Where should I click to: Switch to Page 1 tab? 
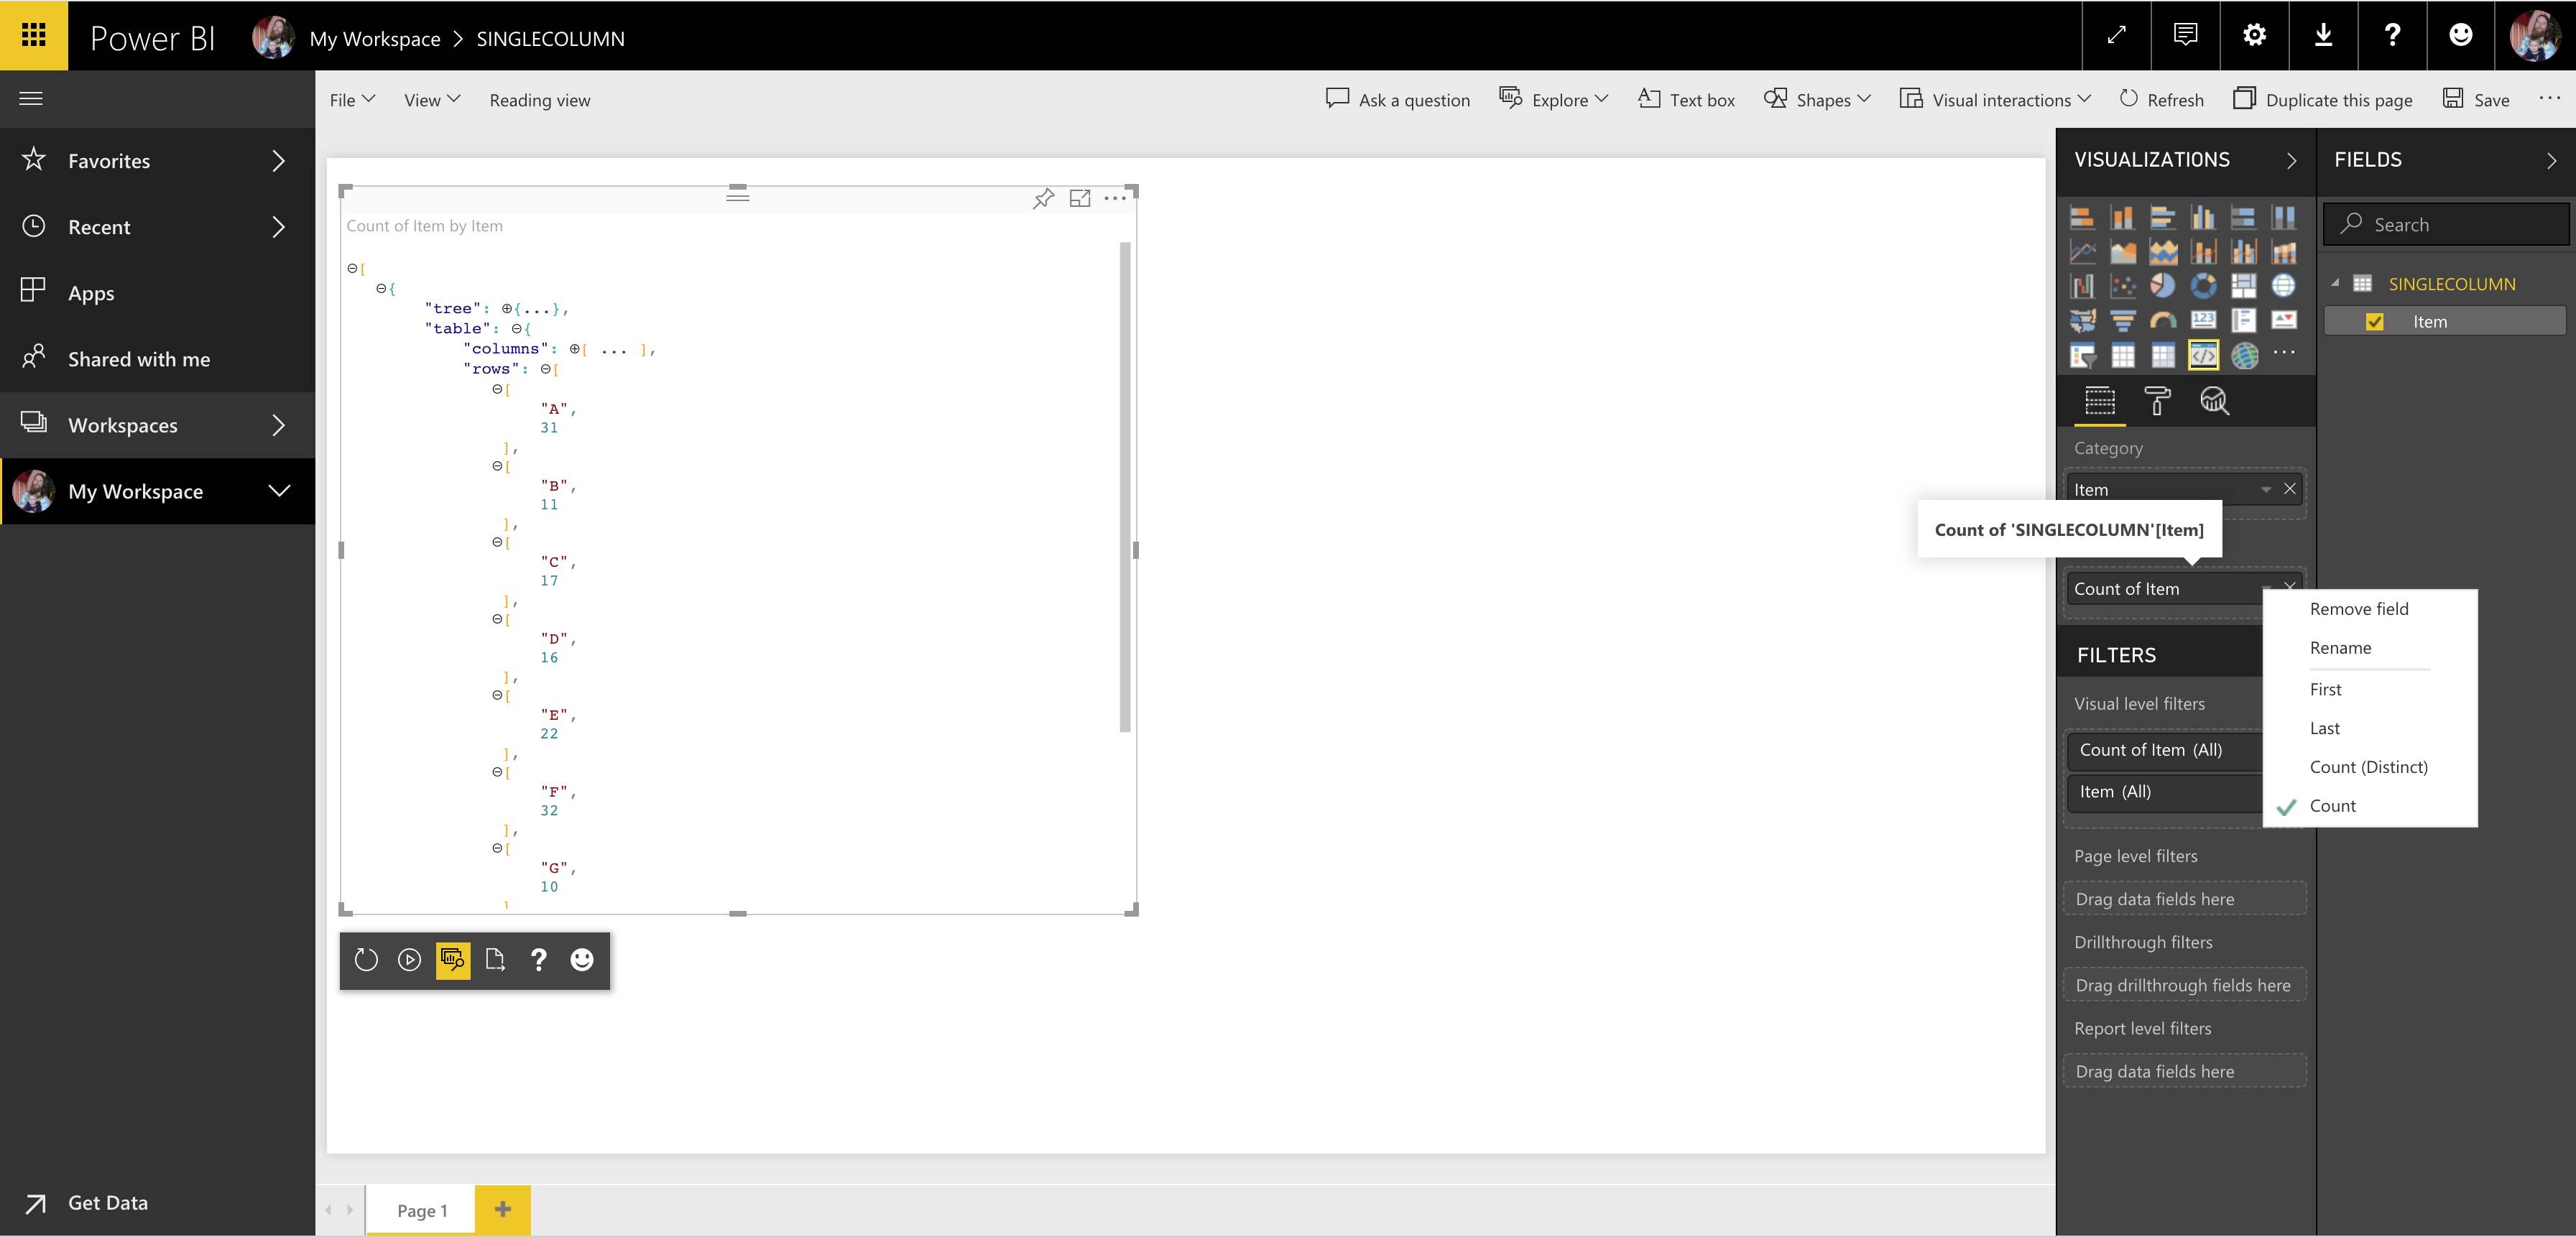(x=422, y=1211)
